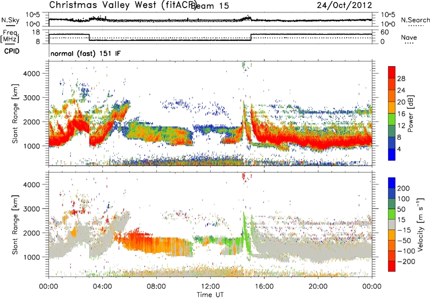Click the '12:00' time axis tick label
The image size is (430, 298).
tap(210, 287)
